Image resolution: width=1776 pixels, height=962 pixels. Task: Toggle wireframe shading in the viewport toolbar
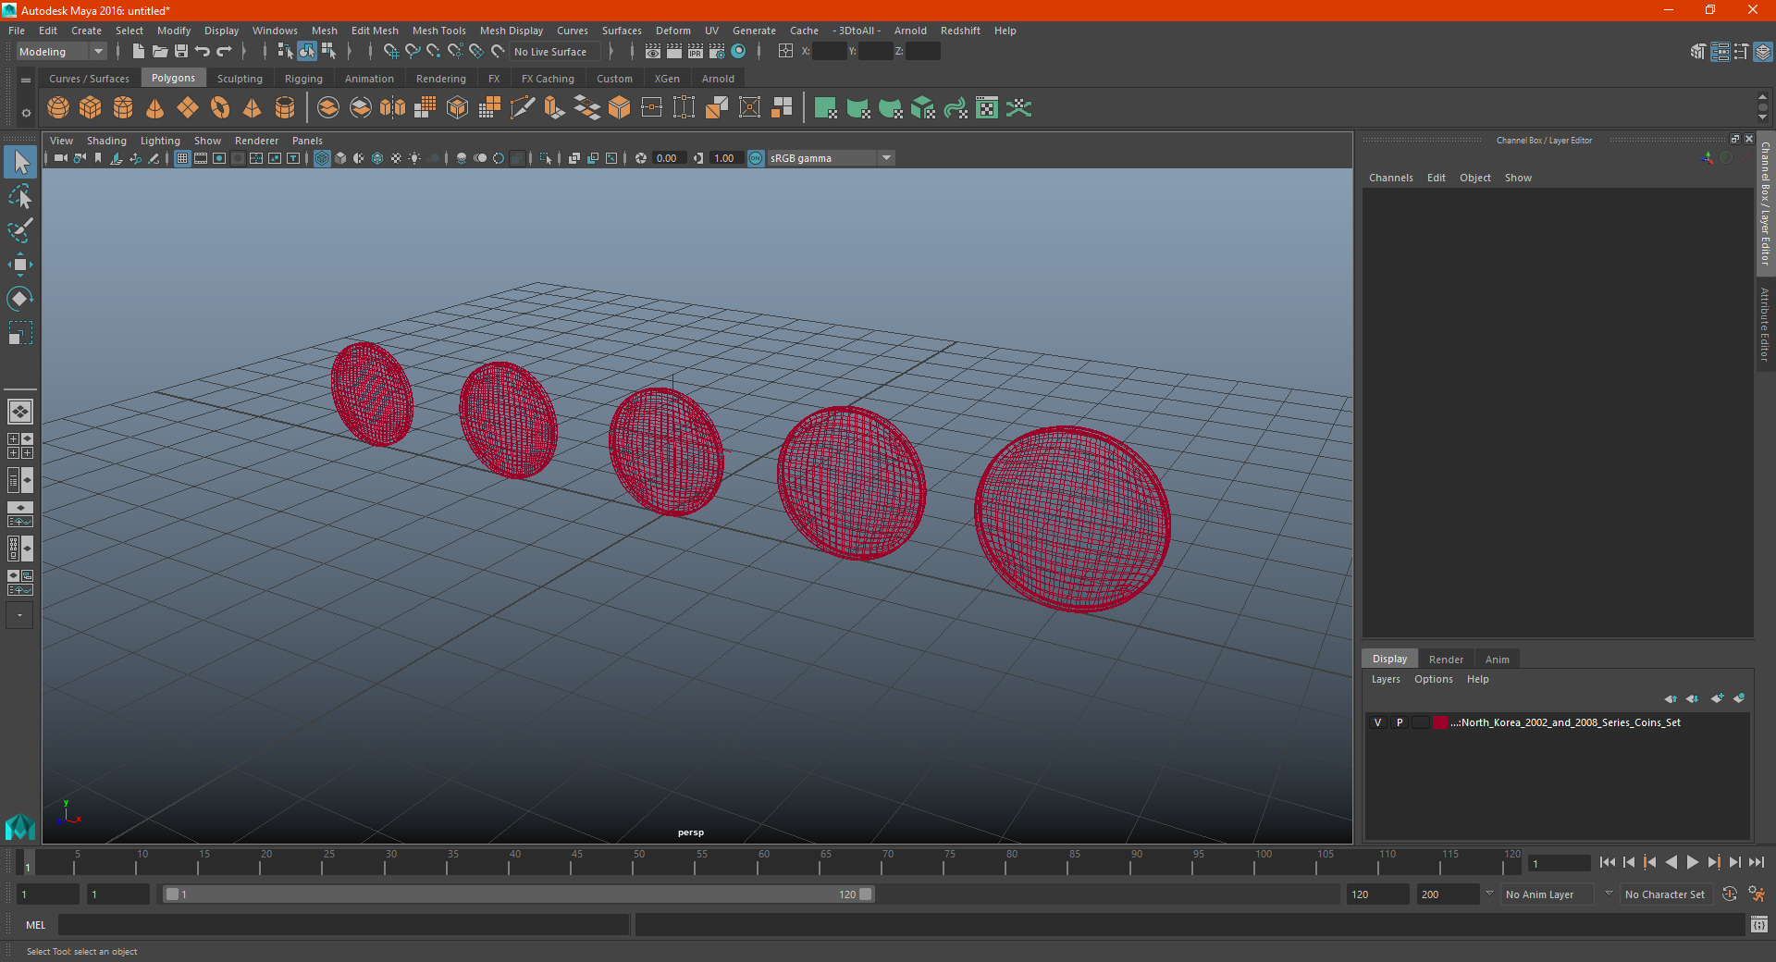click(322, 159)
